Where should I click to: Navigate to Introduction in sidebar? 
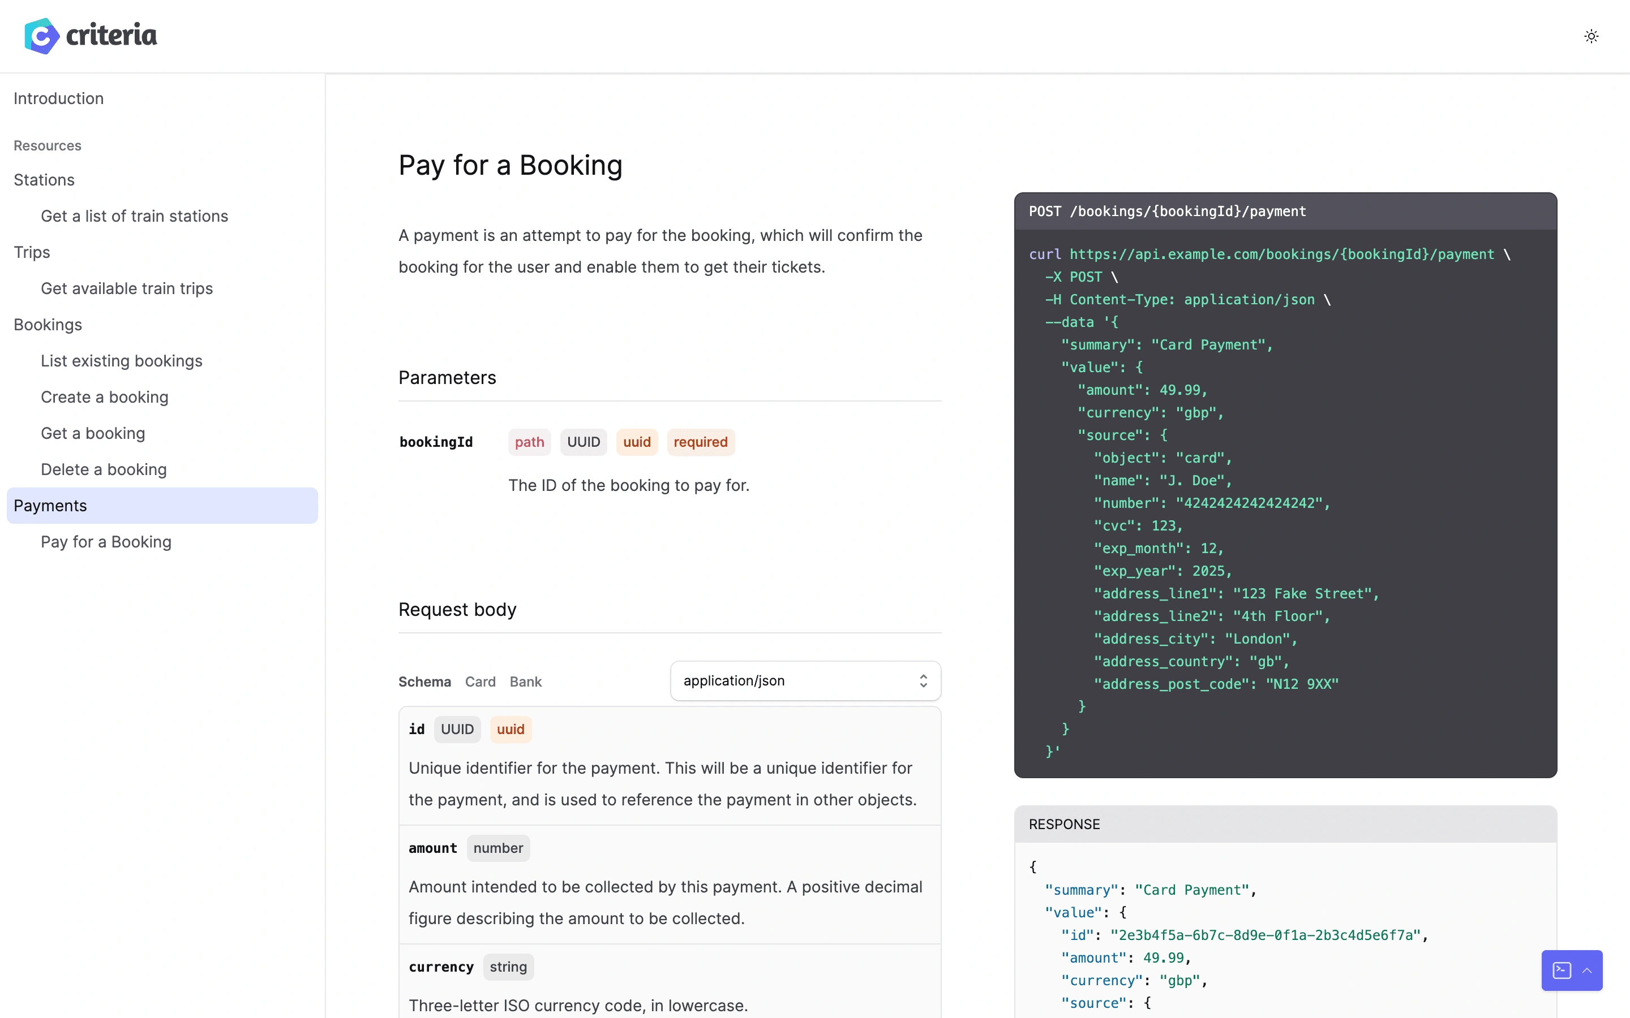click(58, 97)
